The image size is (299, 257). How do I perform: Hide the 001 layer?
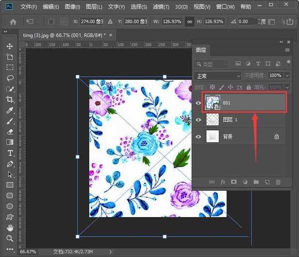198,103
